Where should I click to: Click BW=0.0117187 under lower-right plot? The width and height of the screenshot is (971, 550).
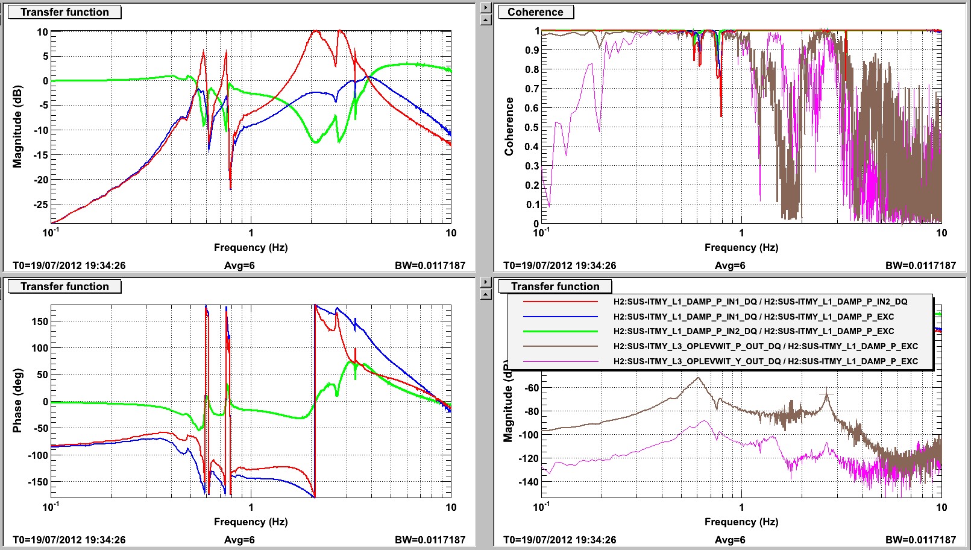pos(921,540)
